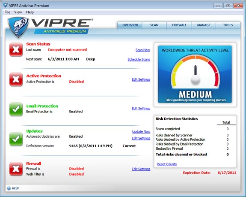The image size is (246, 197).
Task: Click the Update Now link
Action: pos(141,132)
